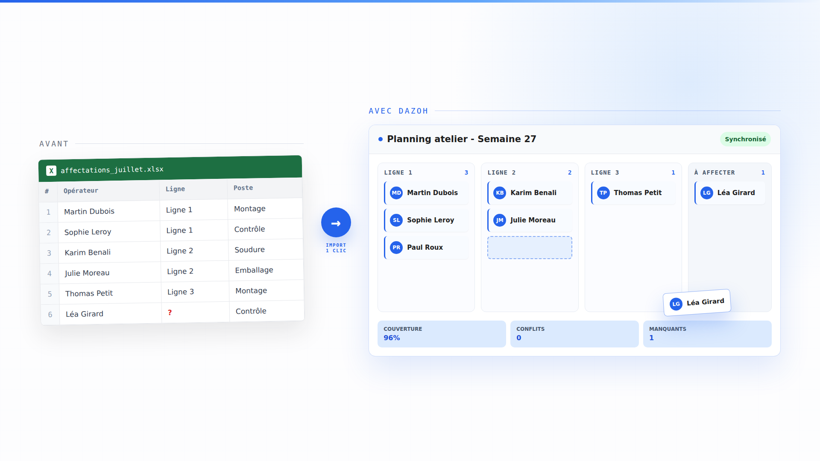Select Thomas Petit's TP avatar
This screenshot has height=461, width=820.
coord(603,193)
